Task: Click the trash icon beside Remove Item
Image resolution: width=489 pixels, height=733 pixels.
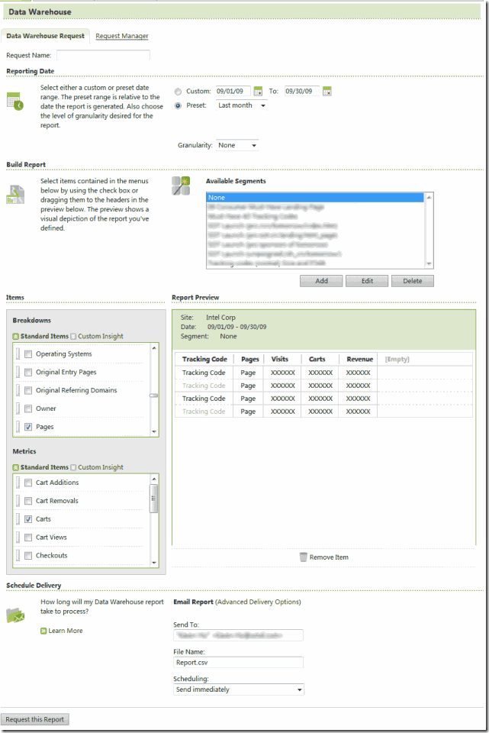Action: 303,557
